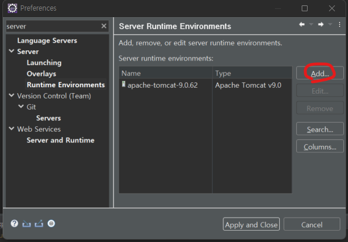Go forward with the right arrow icon
This screenshot has width=348, height=242.
coord(321,24)
